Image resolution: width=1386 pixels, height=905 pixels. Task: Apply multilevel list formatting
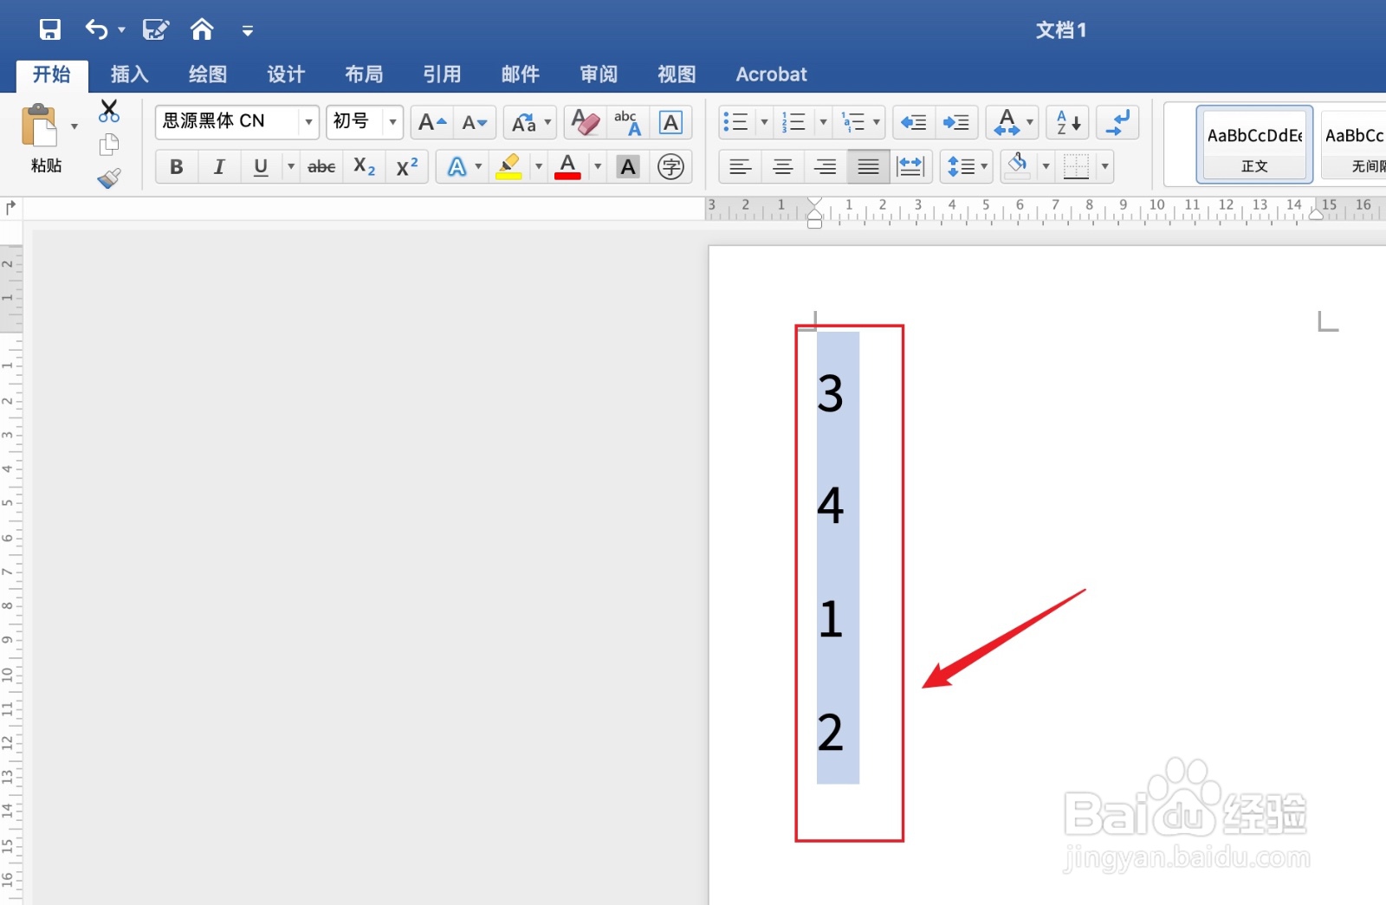tap(853, 122)
